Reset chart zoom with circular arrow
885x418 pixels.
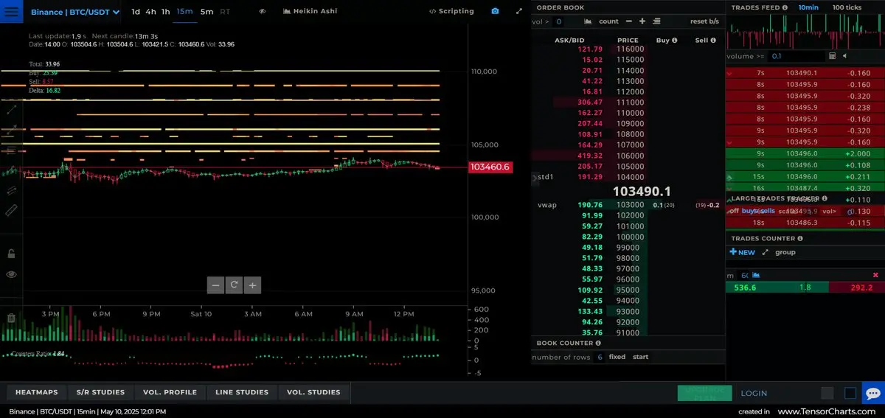(234, 285)
